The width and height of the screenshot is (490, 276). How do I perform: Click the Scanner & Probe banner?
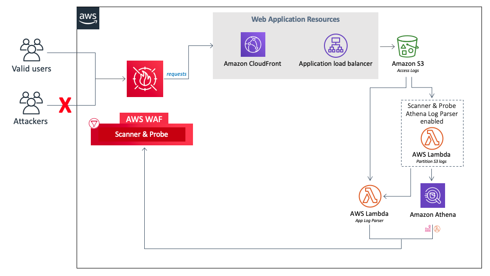click(x=141, y=134)
